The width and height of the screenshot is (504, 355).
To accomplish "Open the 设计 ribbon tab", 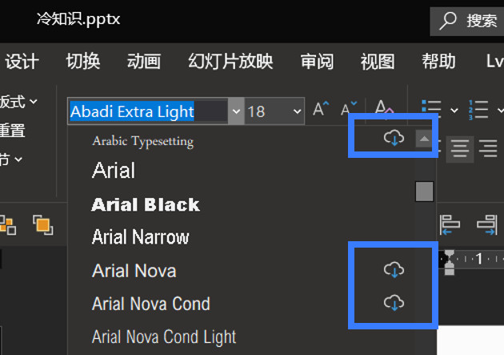I will point(22,61).
